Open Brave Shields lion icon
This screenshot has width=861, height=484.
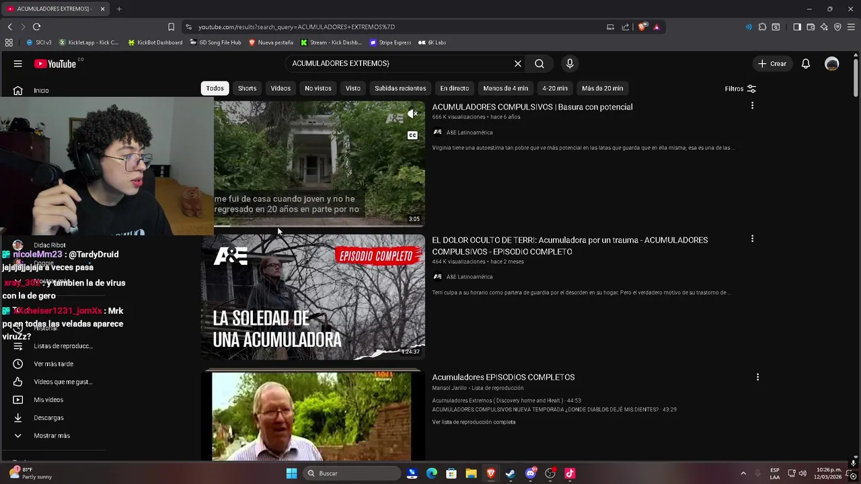[x=642, y=27]
